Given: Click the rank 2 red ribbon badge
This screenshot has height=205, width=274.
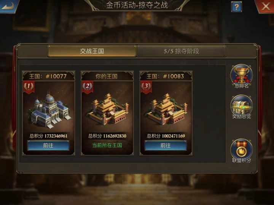Looking at the screenshot, I should coord(88,87).
